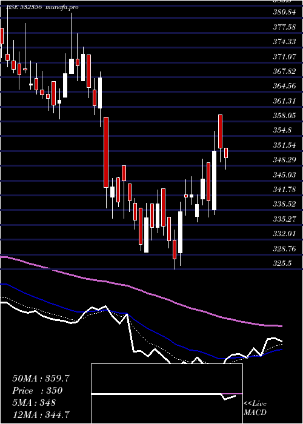Select the 374.33 price axis label
The height and width of the screenshot is (424, 303).
pos(284,42)
